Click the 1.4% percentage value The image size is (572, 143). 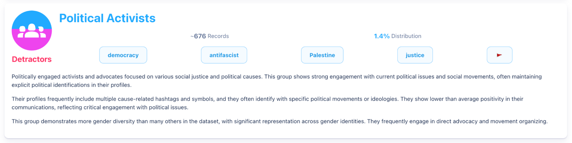pos(381,36)
